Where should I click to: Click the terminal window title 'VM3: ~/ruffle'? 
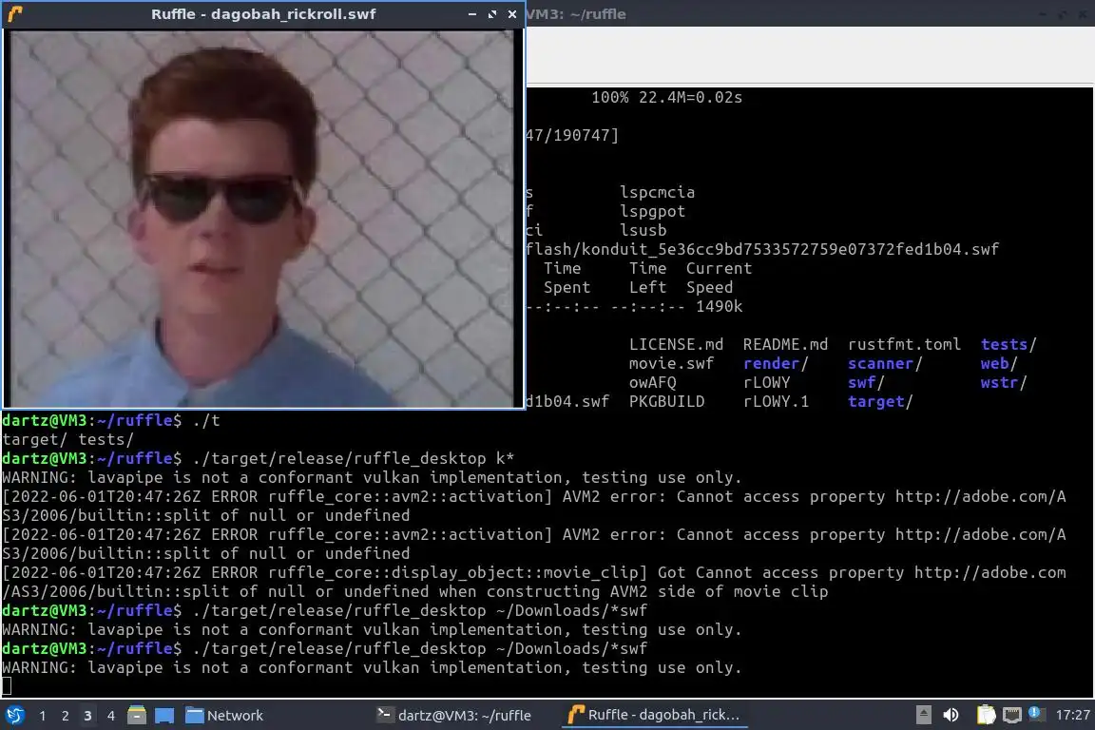(576, 14)
